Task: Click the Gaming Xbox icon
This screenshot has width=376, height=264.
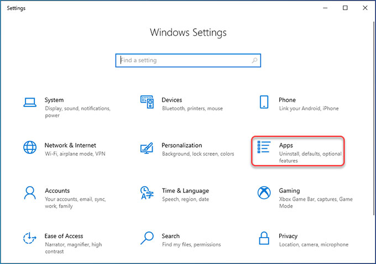Action: (x=264, y=193)
